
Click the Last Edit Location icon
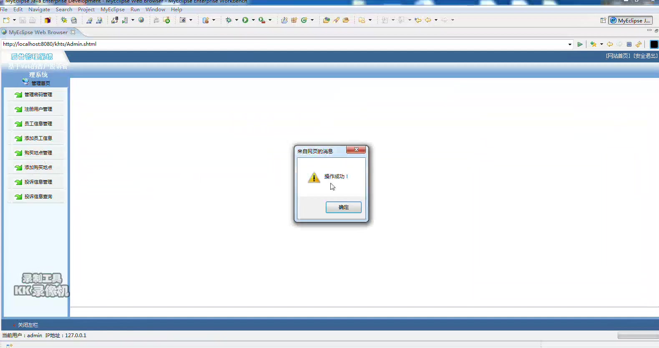point(418,20)
